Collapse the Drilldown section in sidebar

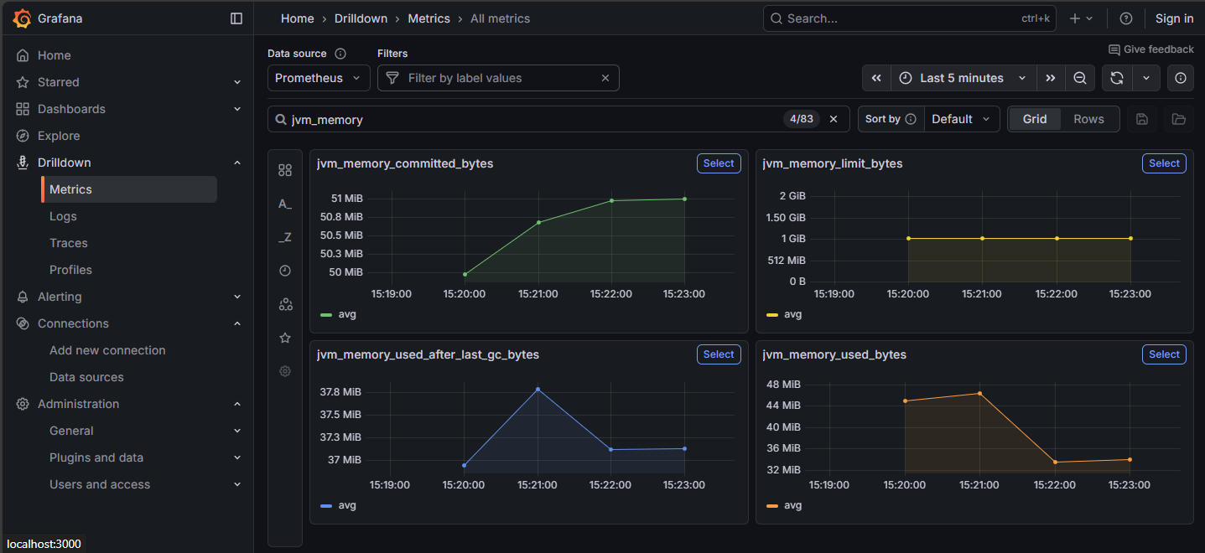237,163
